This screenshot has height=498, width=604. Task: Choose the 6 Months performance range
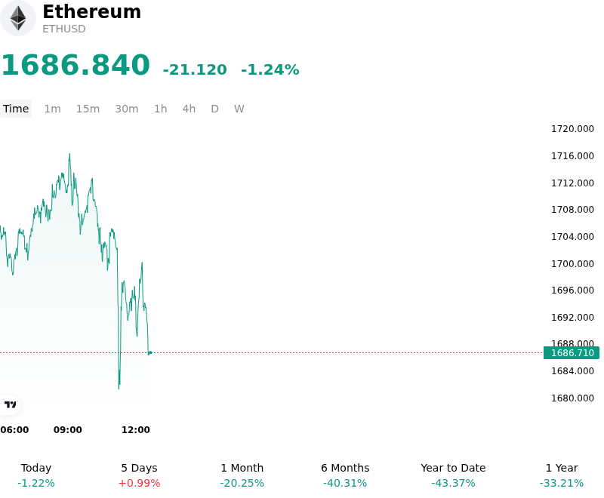click(x=345, y=475)
